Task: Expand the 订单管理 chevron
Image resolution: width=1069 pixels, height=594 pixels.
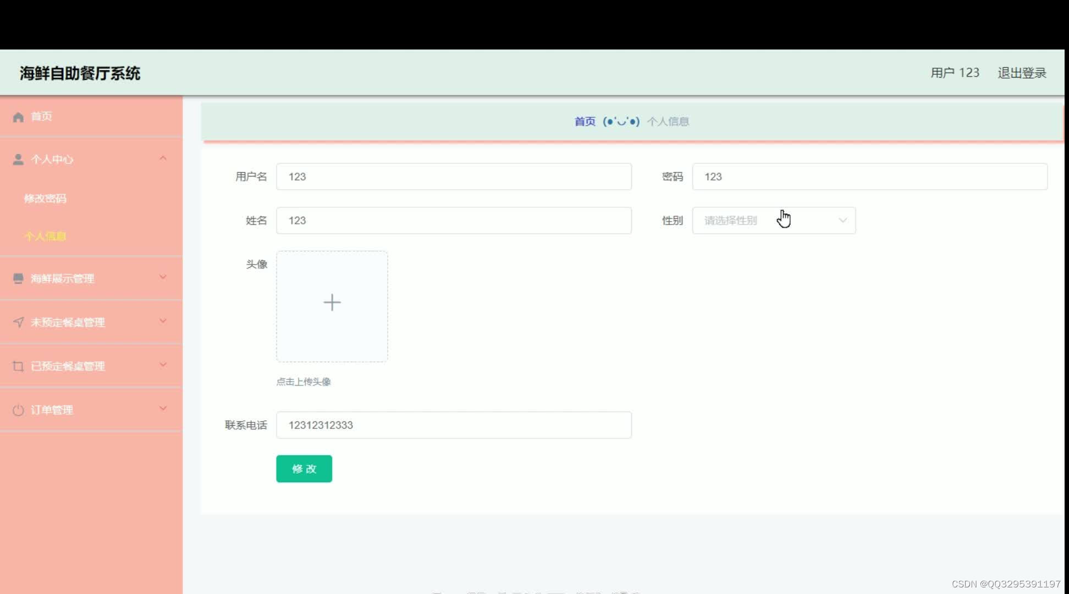Action: (x=163, y=409)
